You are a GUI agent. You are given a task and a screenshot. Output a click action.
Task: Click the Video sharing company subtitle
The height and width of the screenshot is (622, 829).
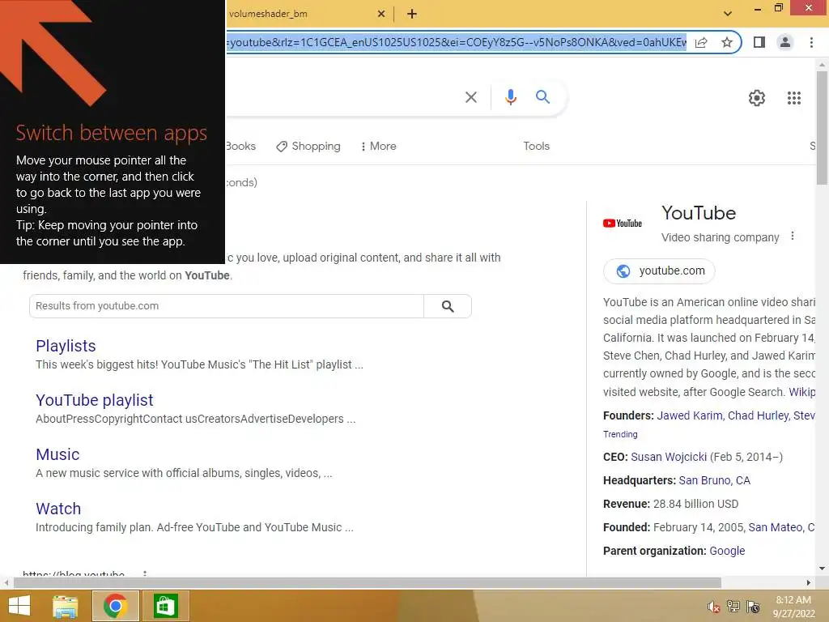click(x=720, y=237)
